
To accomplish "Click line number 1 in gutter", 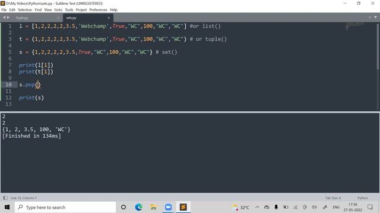I will coord(10,26).
